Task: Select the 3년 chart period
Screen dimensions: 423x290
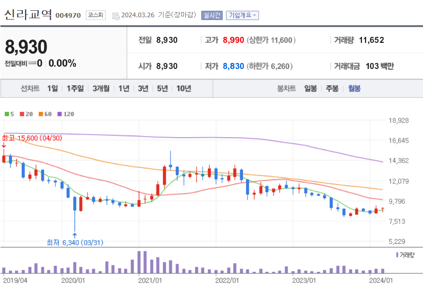Action: (x=143, y=89)
